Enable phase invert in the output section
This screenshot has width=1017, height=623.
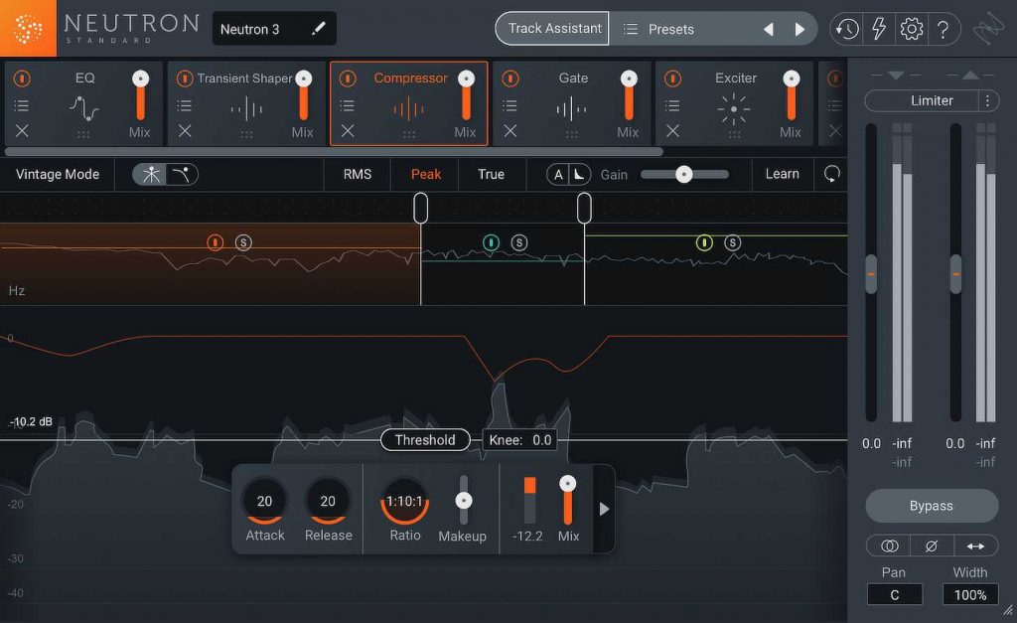(932, 545)
